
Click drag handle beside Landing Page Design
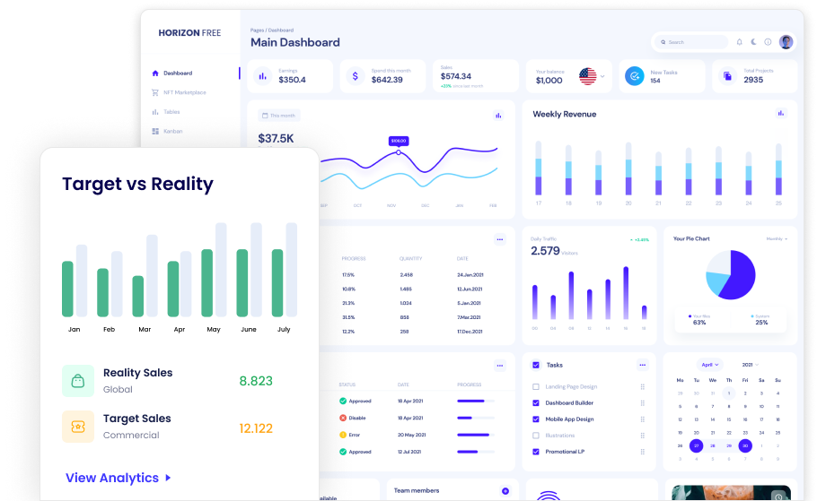(x=643, y=387)
